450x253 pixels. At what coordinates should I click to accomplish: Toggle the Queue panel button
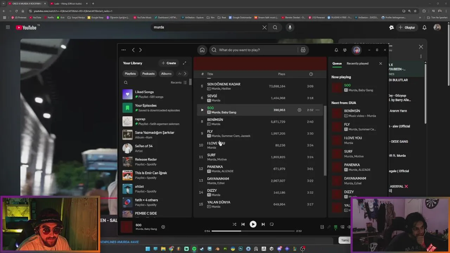pos(336,227)
